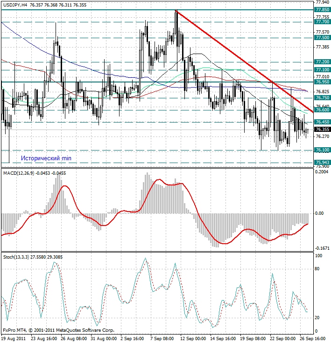Click the 76.270 price axis value
This screenshot has width=331, height=342.
tap(323, 137)
